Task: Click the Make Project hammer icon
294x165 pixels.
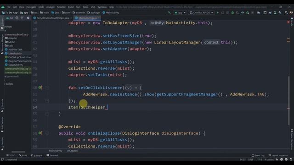Action: (170, 12)
